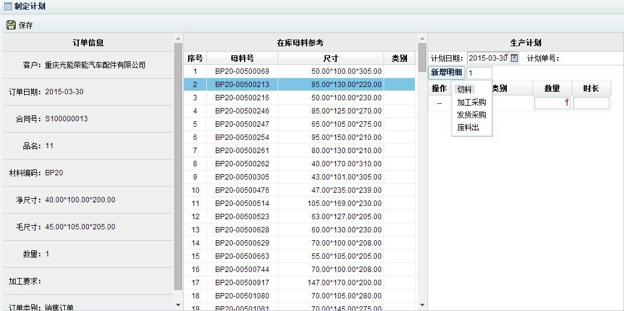624x311 pixels.
Task: Click the 数量 quantity input in the plan row
Action: coord(552,103)
